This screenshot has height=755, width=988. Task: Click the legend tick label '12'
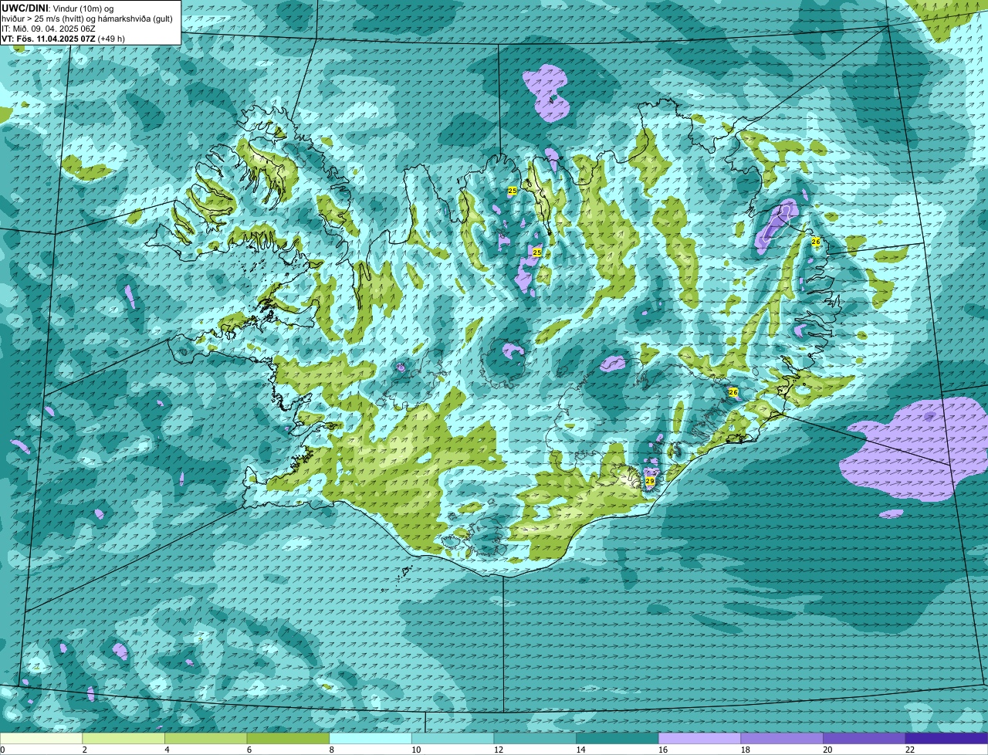(498, 750)
